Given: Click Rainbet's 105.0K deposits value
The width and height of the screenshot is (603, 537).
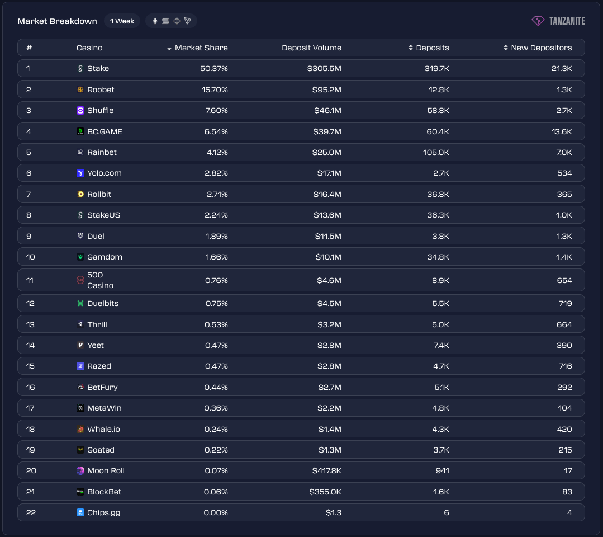Looking at the screenshot, I should 436,153.
